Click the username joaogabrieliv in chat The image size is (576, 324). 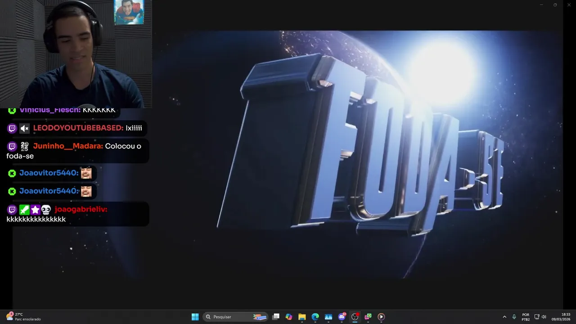pyautogui.click(x=81, y=209)
